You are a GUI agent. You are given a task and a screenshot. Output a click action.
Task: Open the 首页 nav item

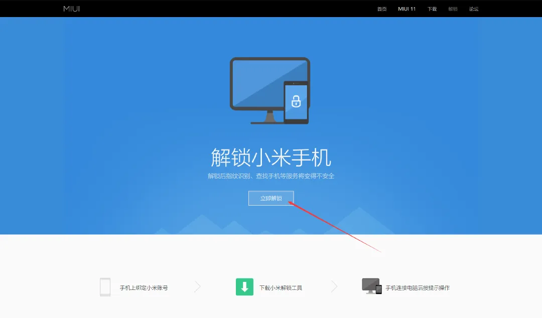click(x=381, y=9)
